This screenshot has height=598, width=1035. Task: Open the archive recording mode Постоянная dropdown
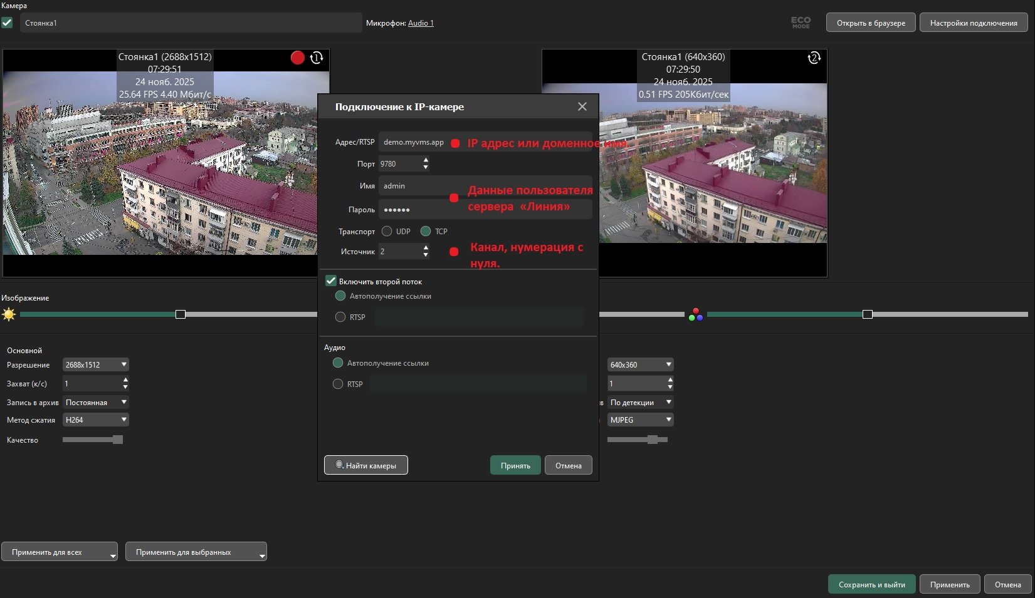click(95, 402)
